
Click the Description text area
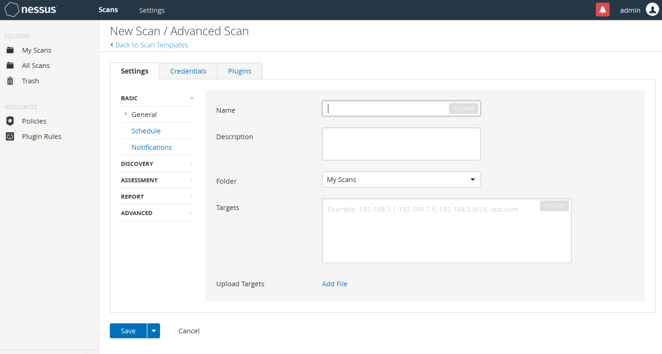coord(401,144)
